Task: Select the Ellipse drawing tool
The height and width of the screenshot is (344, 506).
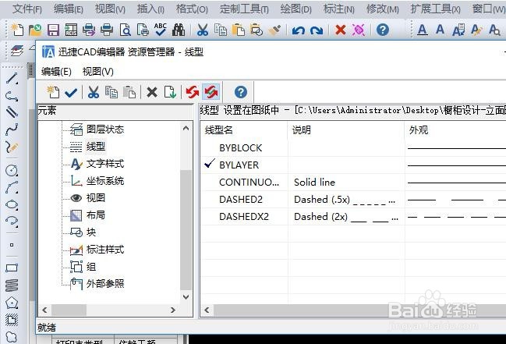Action: click(x=12, y=204)
